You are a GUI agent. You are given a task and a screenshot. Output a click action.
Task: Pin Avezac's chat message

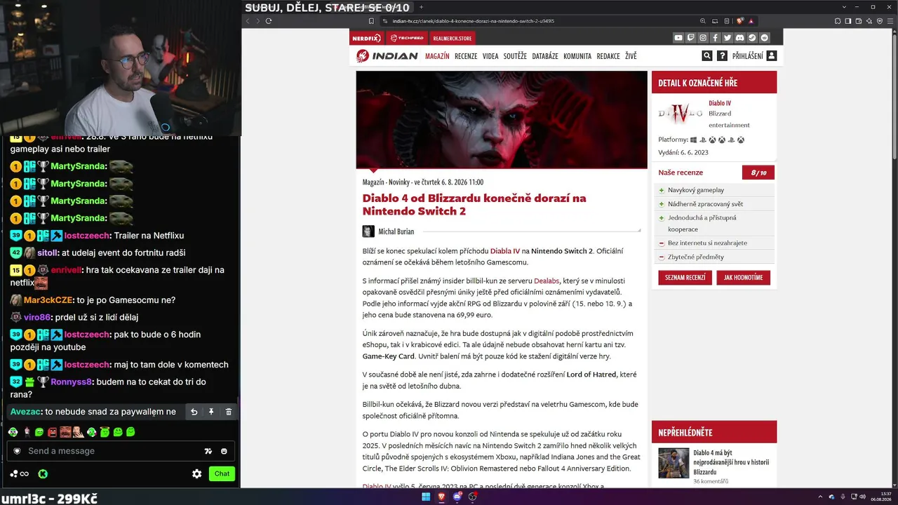tap(211, 412)
